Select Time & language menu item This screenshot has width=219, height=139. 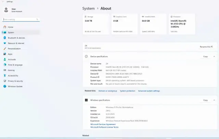tap(21, 65)
